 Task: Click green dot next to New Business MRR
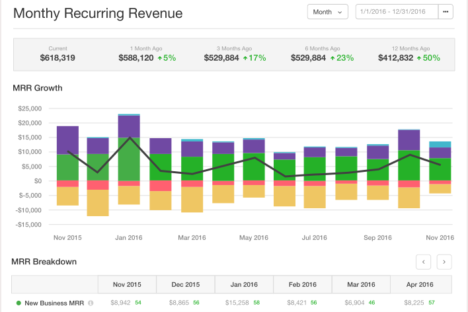point(18,303)
